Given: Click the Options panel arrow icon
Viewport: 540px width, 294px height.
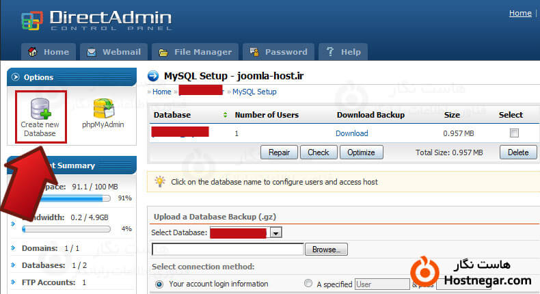Looking at the screenshot, I should pos(16,77).
